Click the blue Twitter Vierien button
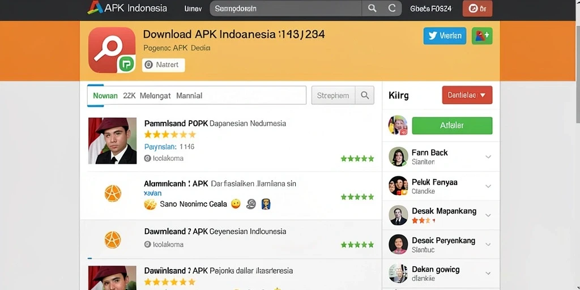Viewport: 580px width, 290px height. 445,36
